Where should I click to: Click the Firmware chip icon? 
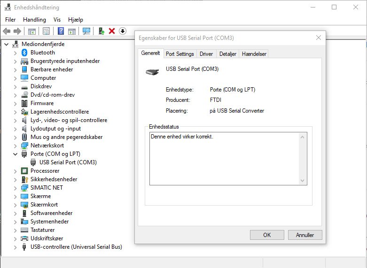click(x=24, y=103)
